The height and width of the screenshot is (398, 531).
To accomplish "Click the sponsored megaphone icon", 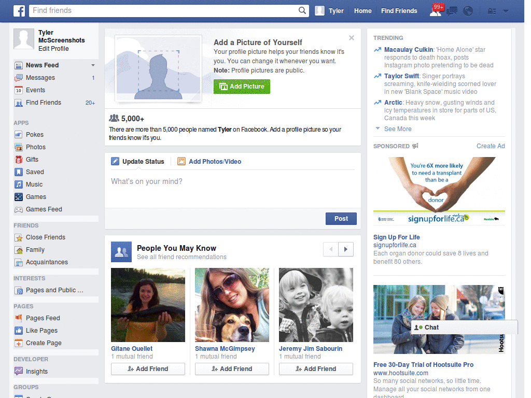I will pyautogui.click(x=415, y=146).
